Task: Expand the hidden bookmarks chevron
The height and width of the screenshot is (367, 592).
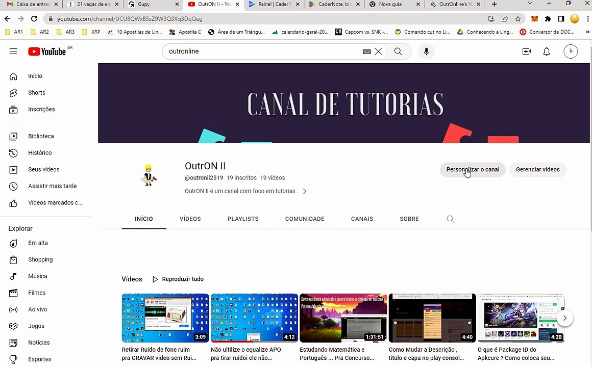Action: [587, 32]
